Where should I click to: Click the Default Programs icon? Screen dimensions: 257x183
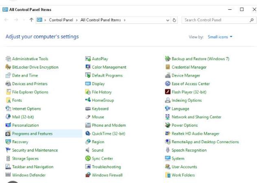(x=88, y=75)
